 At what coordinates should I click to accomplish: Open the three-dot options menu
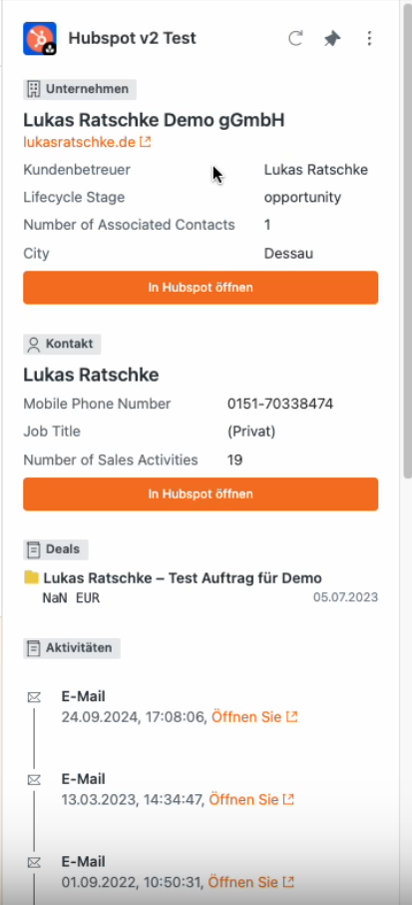pyautogui.click(x=369, y=39)
